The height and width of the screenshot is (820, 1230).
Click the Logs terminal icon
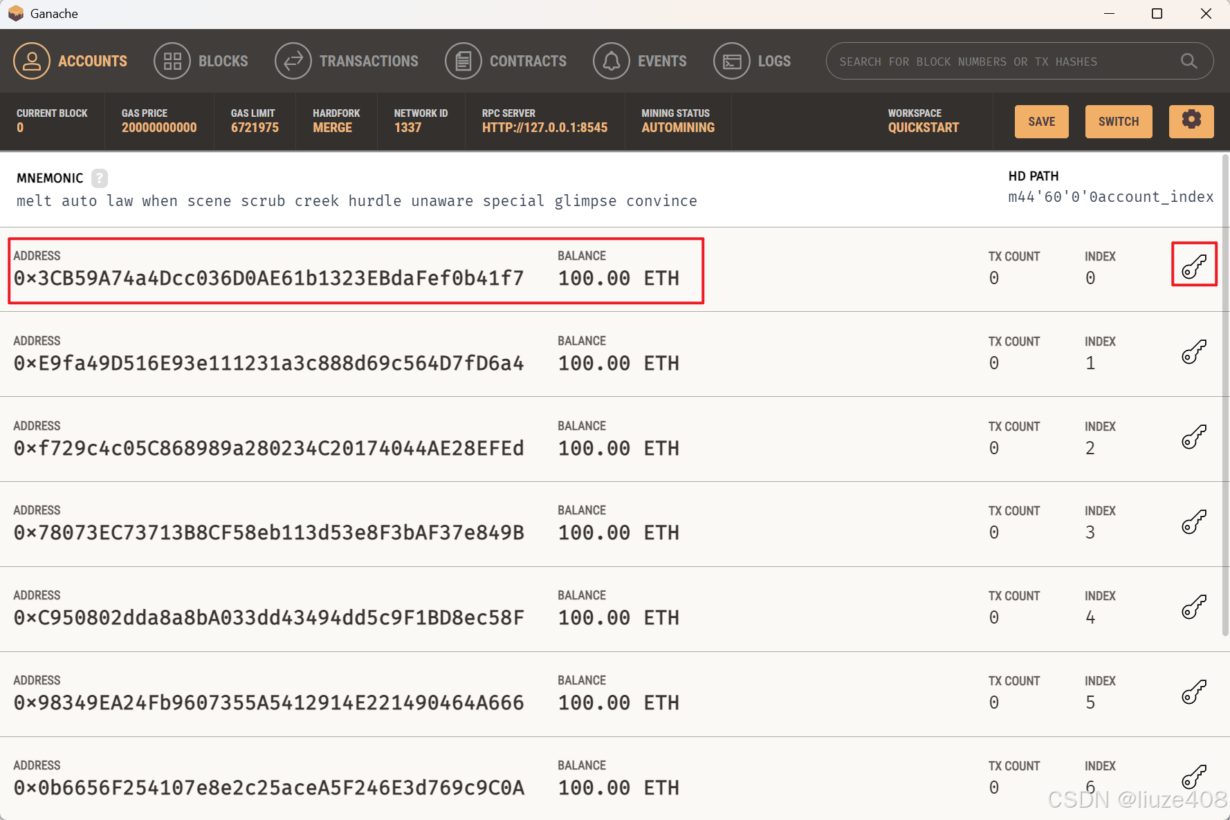point(732,61)
